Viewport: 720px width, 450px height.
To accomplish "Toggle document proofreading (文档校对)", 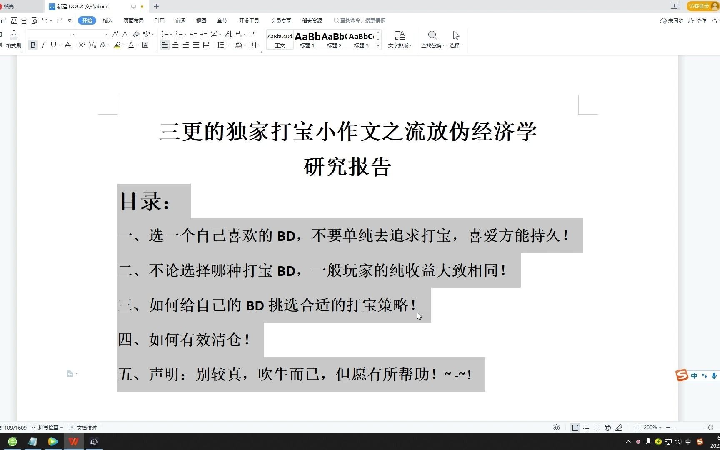I will [82, 427].
